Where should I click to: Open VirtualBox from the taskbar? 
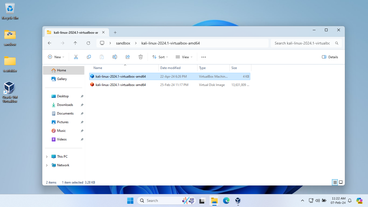[238, 201]
